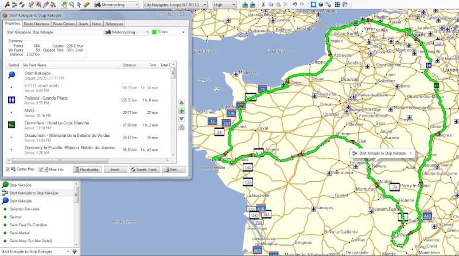
Task: Click the Print... button
Action: point(174,170)
